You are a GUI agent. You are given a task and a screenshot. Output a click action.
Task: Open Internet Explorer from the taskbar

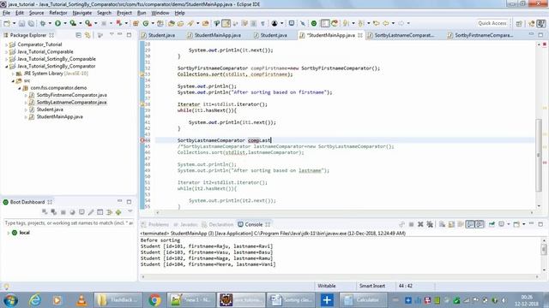35,300
